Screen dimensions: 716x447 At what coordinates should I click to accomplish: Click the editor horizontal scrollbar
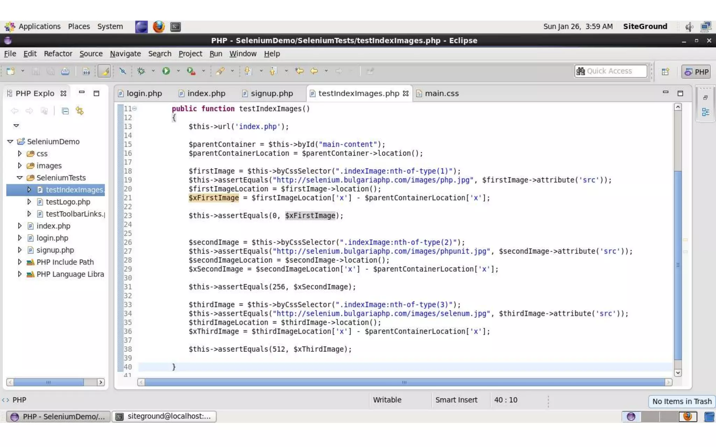[404, 382]
